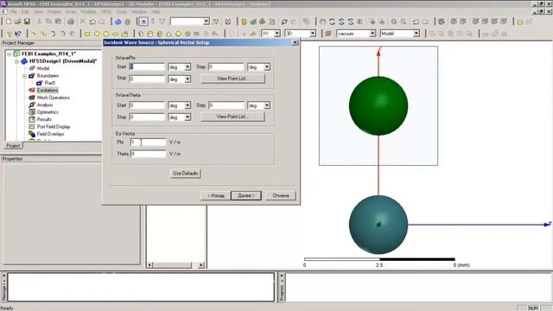Open IWaveTheta Stop deg unit dropdown
Image resolution: width=553 pixels, height=311 pixels.
(188, 117)
